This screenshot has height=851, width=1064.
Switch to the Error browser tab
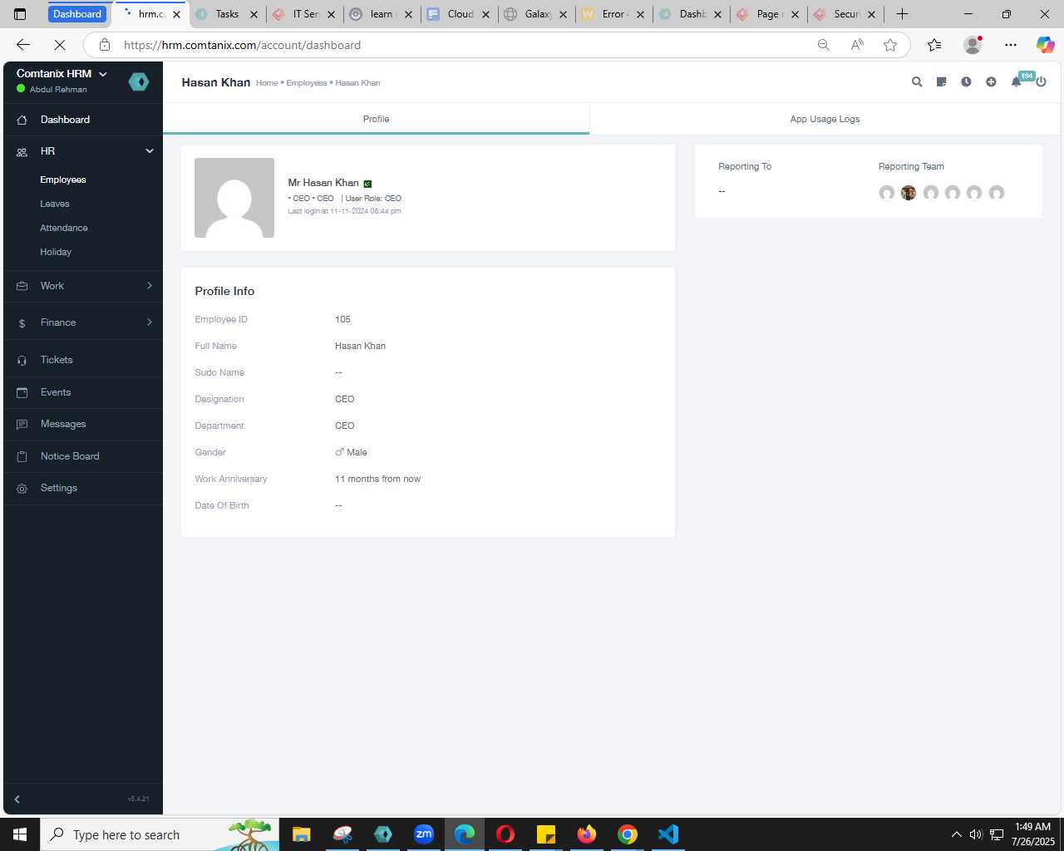613,14
